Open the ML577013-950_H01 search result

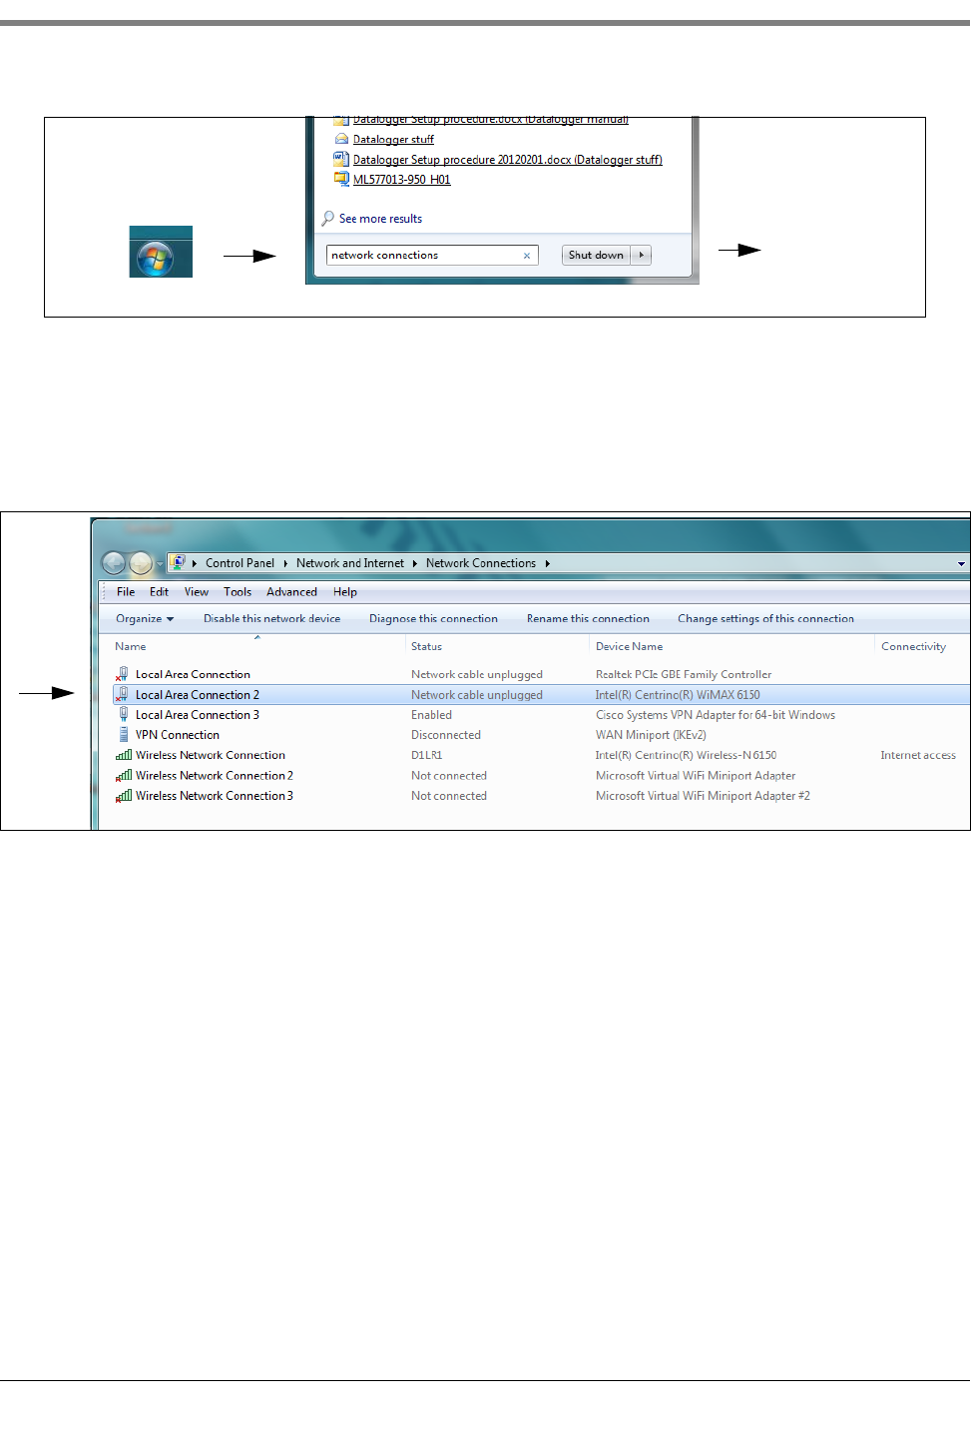(x=401, y=180)
